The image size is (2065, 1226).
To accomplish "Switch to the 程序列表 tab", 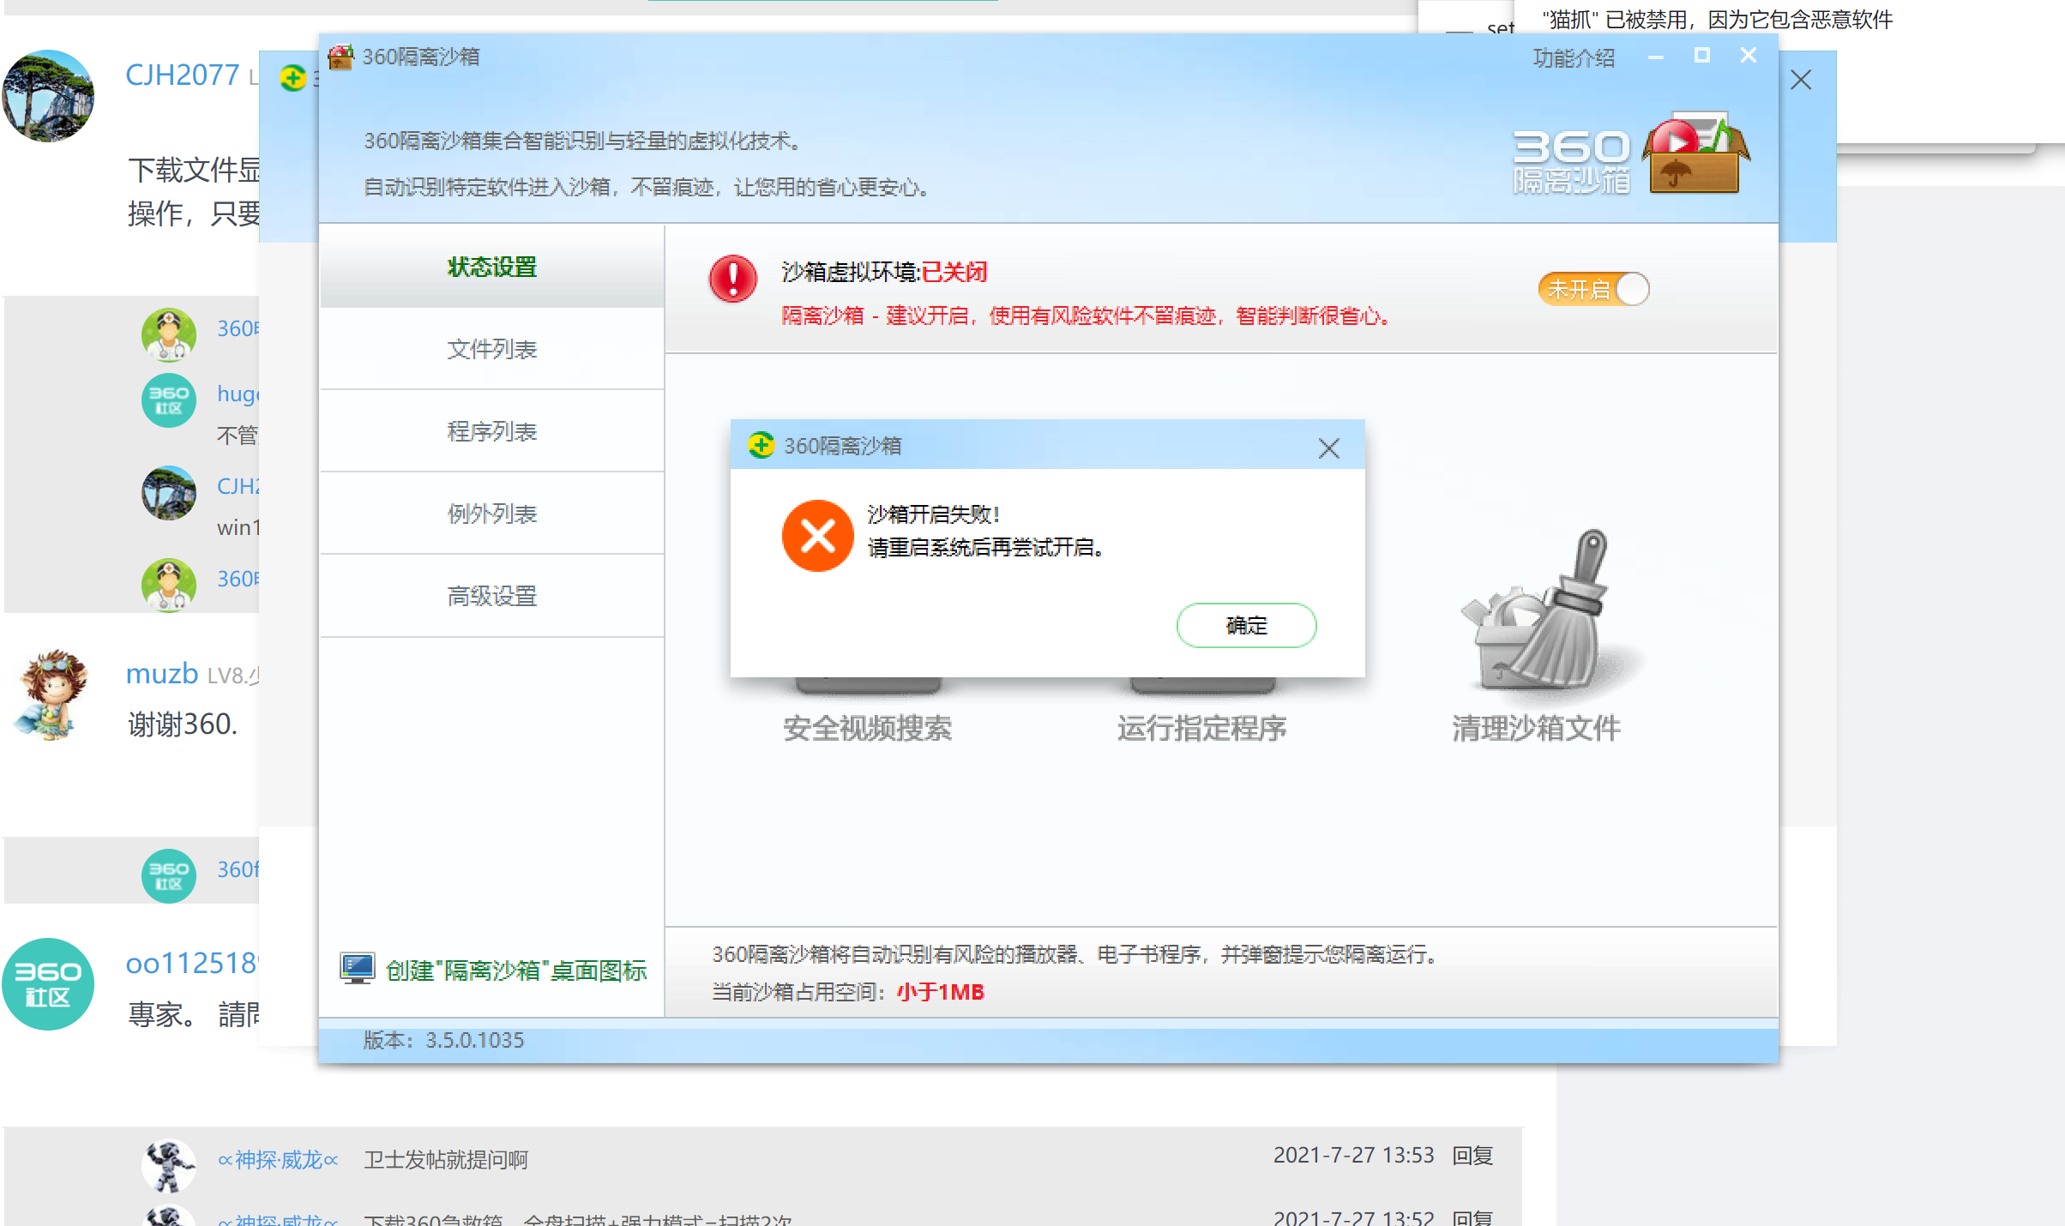I will (x=491, y=431).
